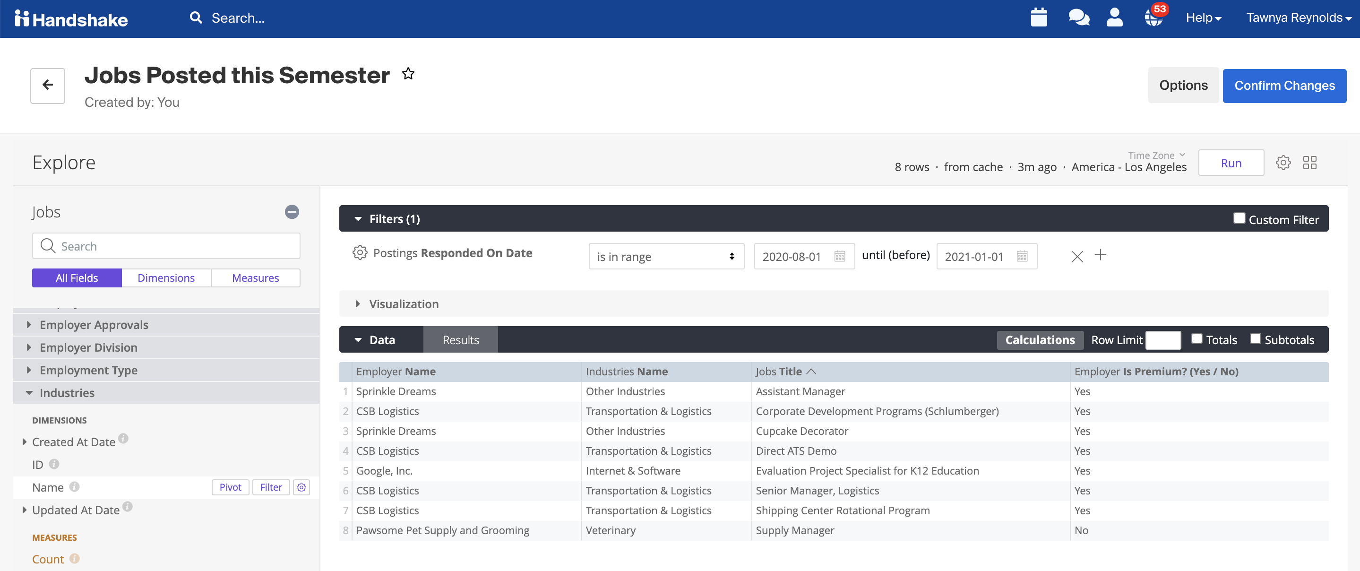Switch to the Dimensions tab

pos(166,278)
